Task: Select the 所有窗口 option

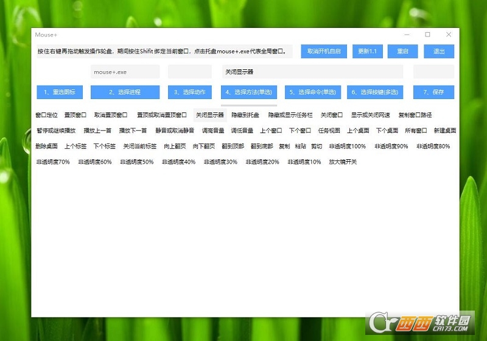Action: tap(416, 131)
